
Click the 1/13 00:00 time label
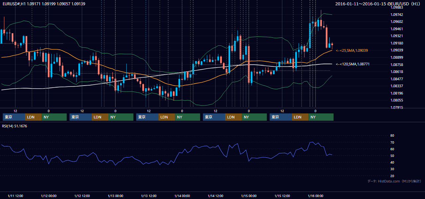(x=115, y=196)
